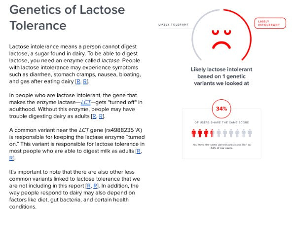
Task: Open the reference link on its own line
Action: pyautogui.click(x=11, y=158)
